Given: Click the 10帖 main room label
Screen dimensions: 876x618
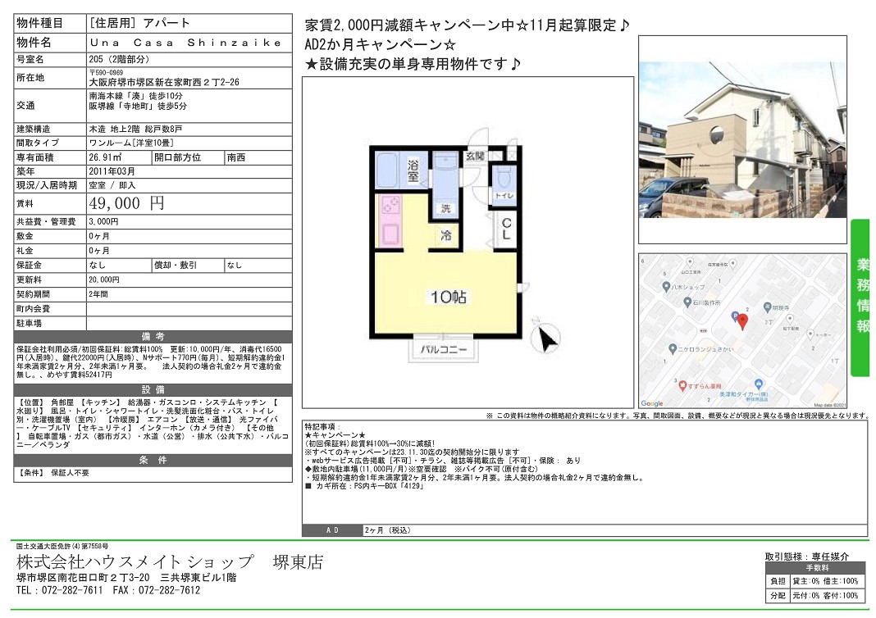Looking at the screenshot, I should click(x=448, y=297).
